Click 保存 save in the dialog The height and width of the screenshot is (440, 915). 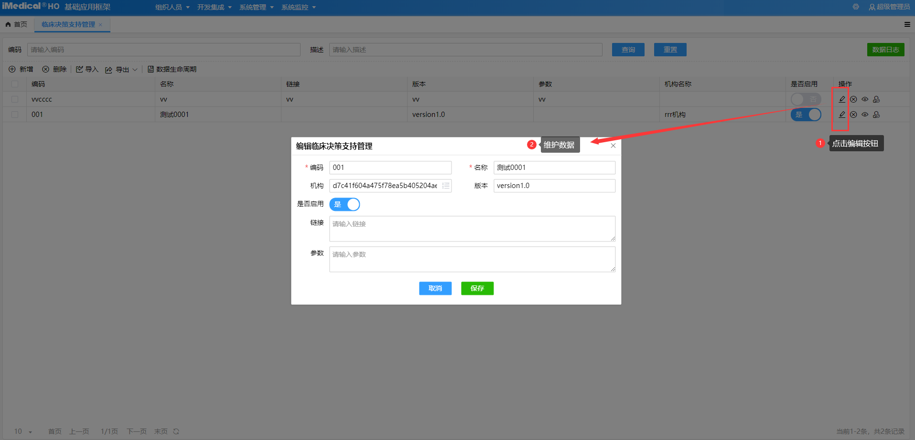477,288
